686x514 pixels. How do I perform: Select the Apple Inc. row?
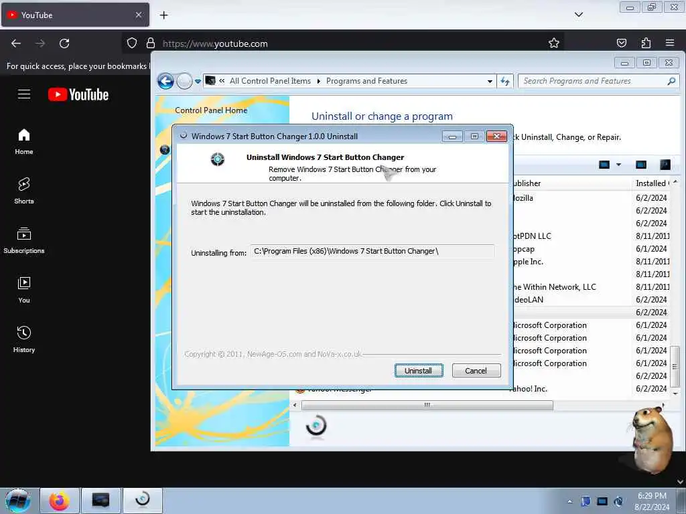pos(529,262)
